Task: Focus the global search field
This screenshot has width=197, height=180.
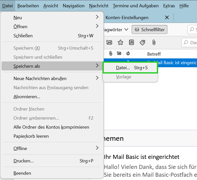Action: point(192,29)
